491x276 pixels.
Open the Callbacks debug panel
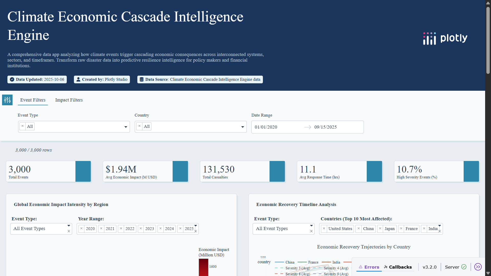tap(398, 267)
